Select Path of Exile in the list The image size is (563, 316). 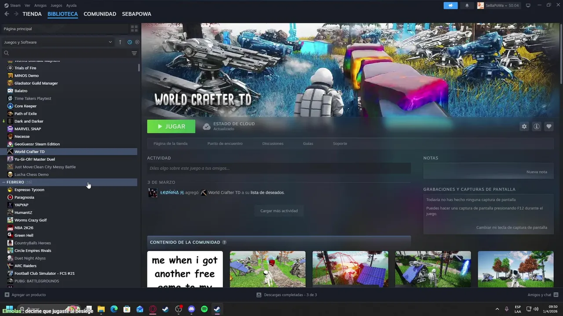[x=26, y=114]
